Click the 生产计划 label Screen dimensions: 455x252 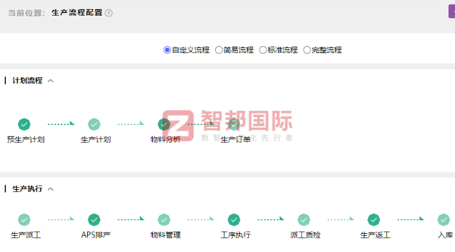(x=96, y=139)
